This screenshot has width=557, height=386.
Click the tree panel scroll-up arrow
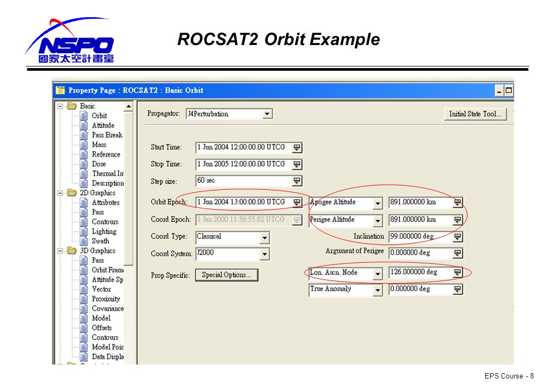click(129, 106)
